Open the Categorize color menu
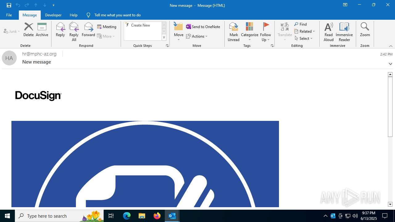Viewport: 395px width, 222px height. pos(250,32)
